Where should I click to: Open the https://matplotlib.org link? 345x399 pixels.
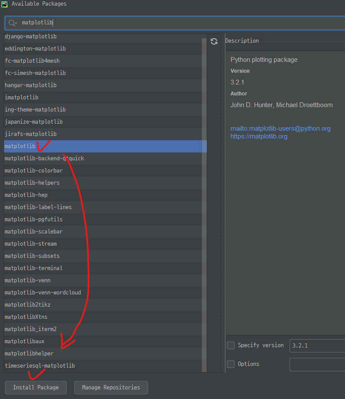(x=259, y=136)
